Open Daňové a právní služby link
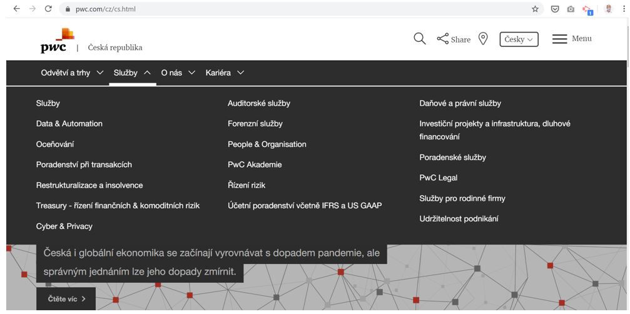The height and width of the screenshot is (314, 630). point(460,103)
